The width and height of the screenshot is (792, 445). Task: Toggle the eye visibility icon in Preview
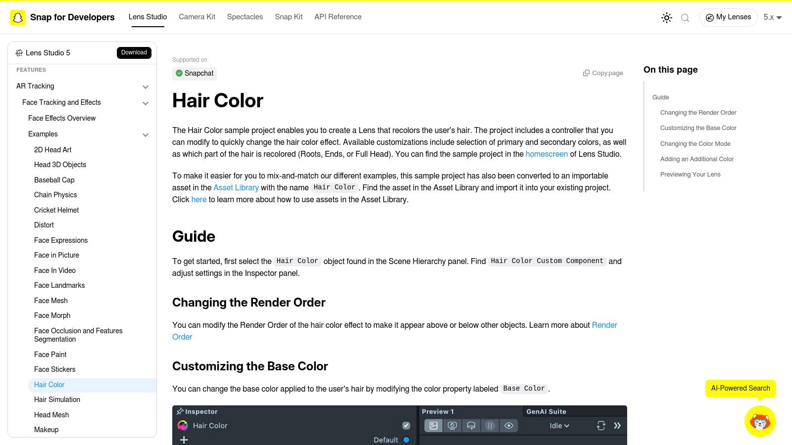(509, 426)
